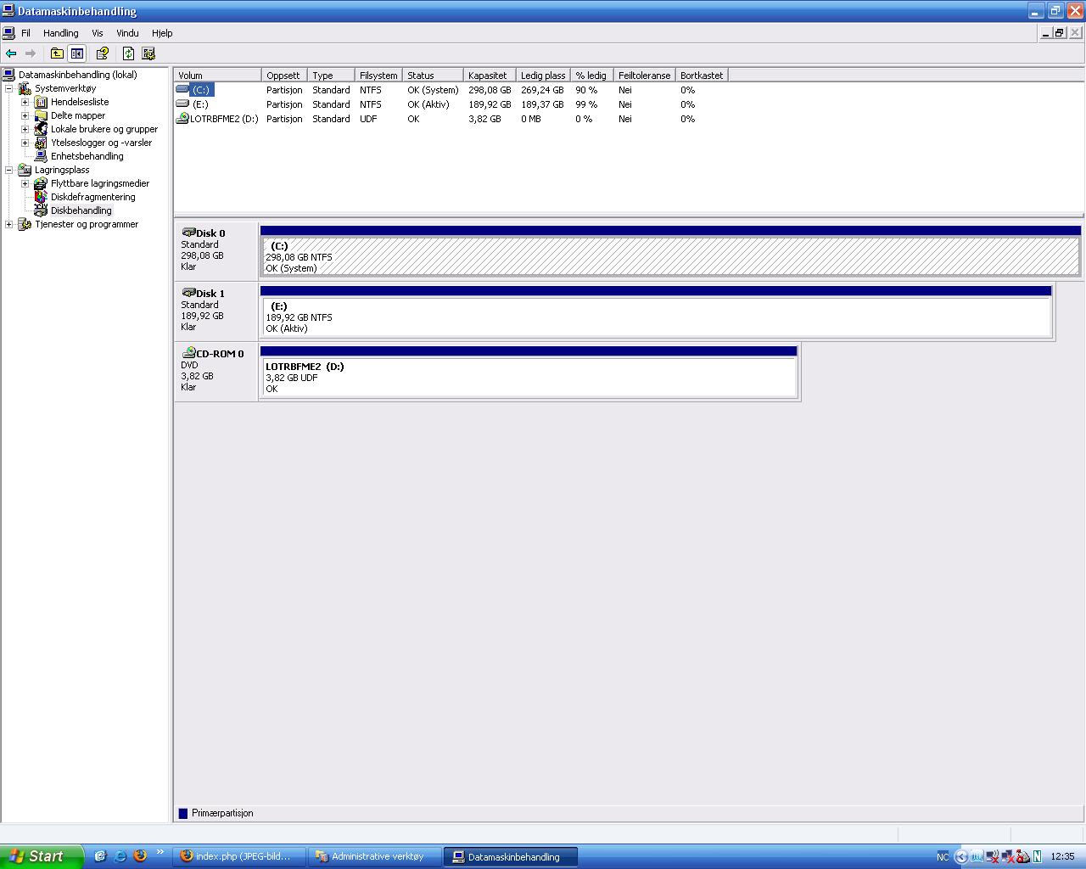
Task: Click the Ytelseslogger og -varsler icon
Action: 41,143
